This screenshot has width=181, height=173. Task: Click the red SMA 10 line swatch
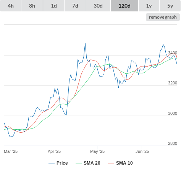[111, 163]
